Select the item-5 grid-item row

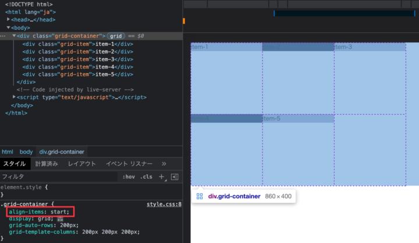78,74
